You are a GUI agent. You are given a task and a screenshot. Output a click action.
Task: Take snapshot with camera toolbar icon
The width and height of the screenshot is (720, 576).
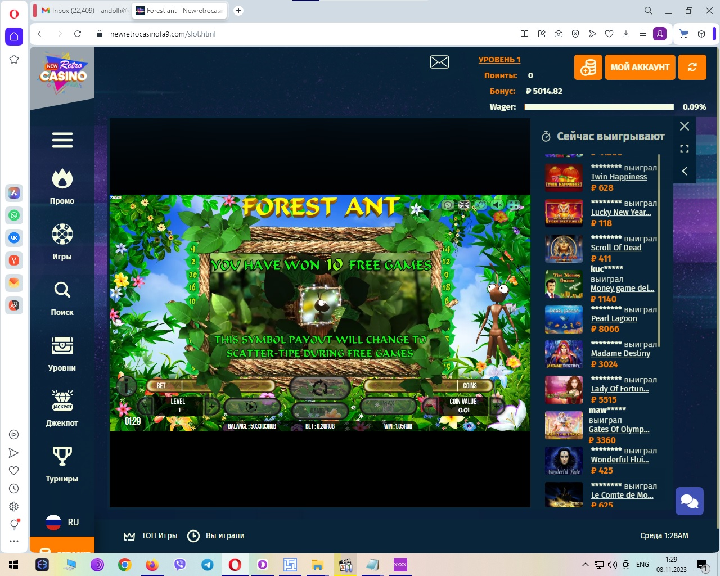559,34
